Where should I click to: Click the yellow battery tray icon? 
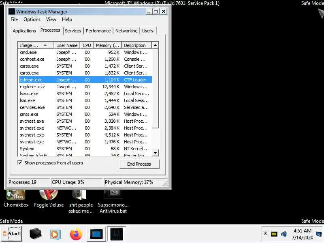[x=274, y=234]
